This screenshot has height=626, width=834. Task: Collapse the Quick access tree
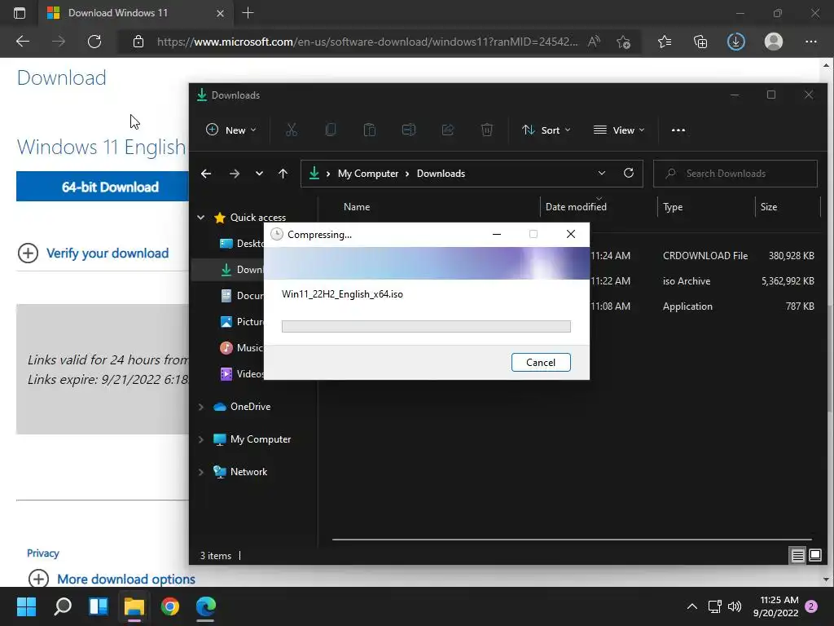click(x=201, y=217)
